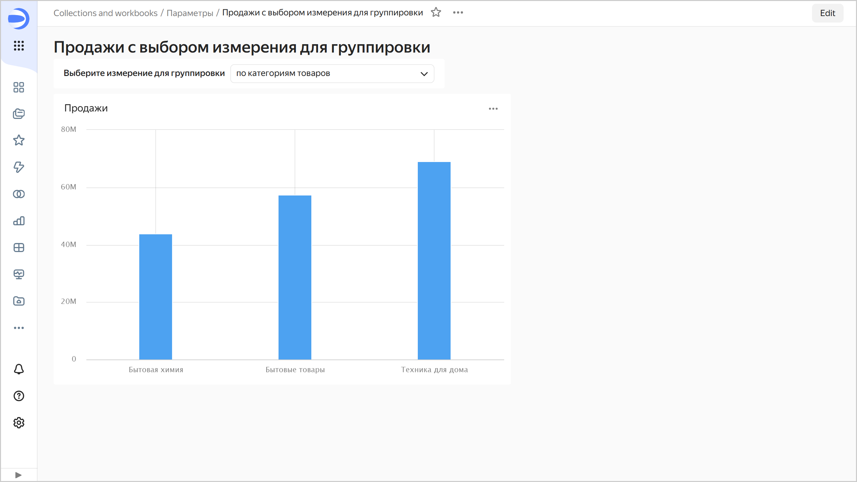Go to Collections and workbooks breadcrumb
The image size is (857, 482).
click(x=105, y=13)
